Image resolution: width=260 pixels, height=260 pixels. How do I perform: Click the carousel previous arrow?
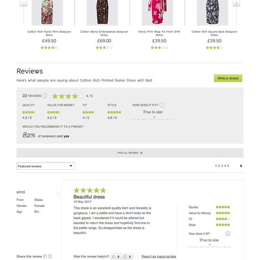pos(24,3)
